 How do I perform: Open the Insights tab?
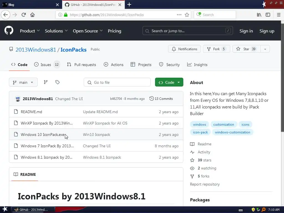[x=197, y=65]
